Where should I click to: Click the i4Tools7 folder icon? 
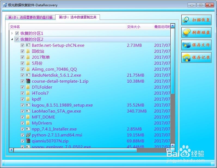coord(28,93)
